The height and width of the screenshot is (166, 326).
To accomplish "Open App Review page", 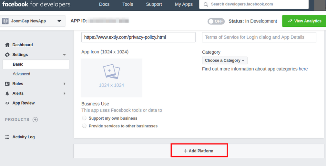I will (x=24, y=103).
